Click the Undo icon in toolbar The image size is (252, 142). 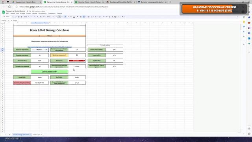click(x=13, y=17)
